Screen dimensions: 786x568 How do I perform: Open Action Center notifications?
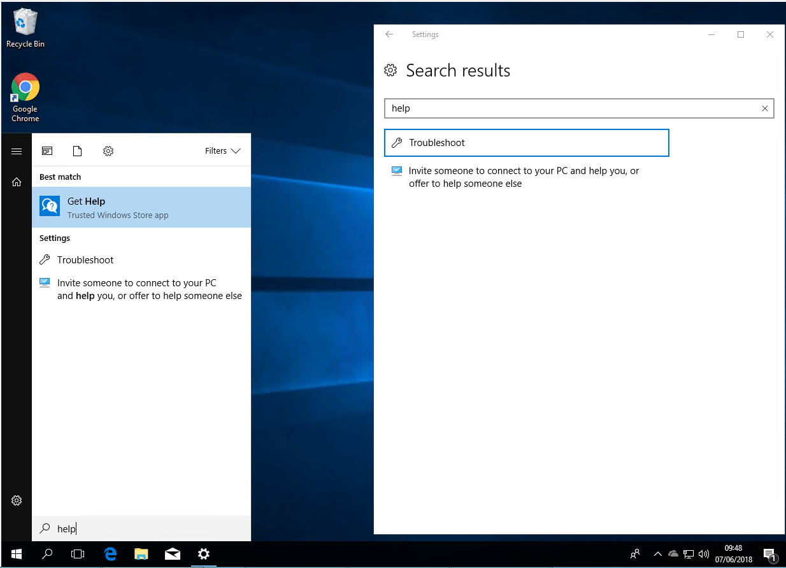click(x=769, y=554)
